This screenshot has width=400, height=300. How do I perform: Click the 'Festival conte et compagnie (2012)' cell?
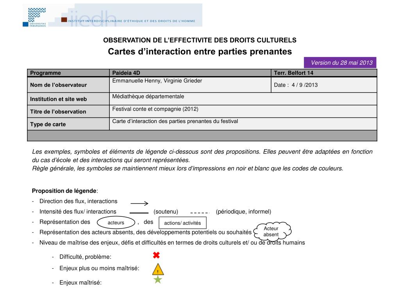click(243, 111)
